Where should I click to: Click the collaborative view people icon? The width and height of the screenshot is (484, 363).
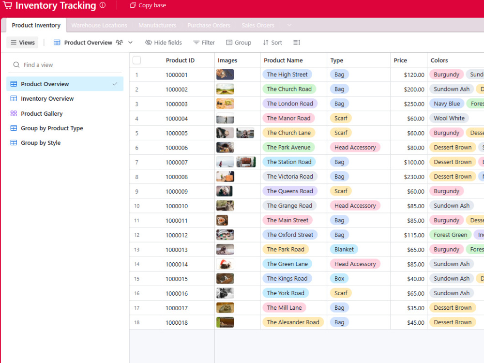point(119,43)
